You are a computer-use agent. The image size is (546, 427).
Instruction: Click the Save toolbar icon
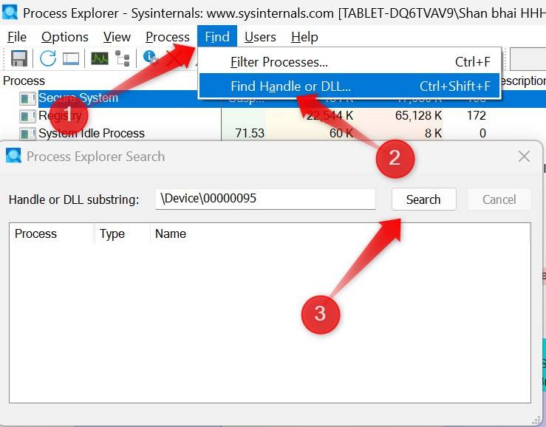18,59
